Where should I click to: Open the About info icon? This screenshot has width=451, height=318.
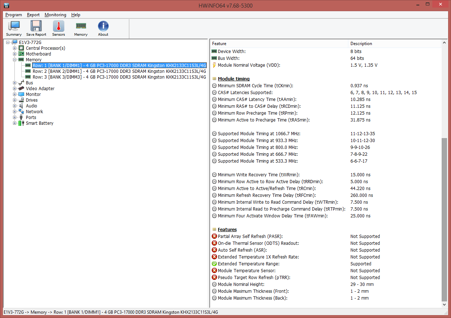(x=103, y=26)
